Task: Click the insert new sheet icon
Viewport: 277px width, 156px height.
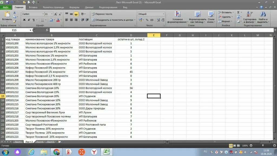Action: point(59,142)
